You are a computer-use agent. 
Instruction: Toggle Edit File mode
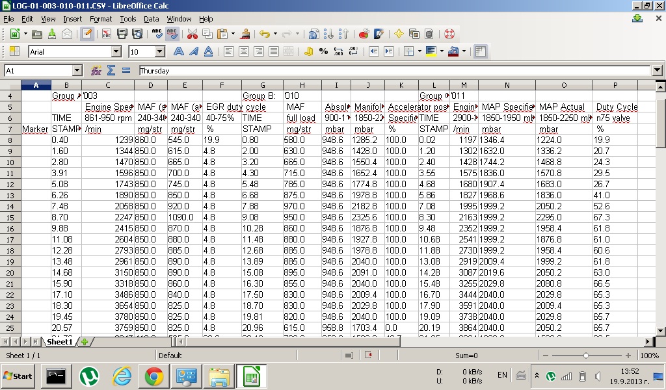pos(86,34)
